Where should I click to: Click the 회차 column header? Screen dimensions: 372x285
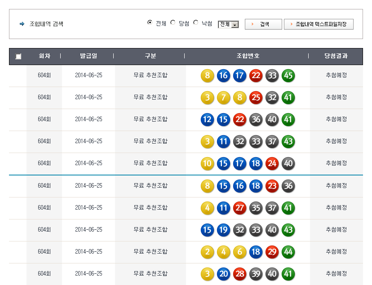[x=44, y=56]
